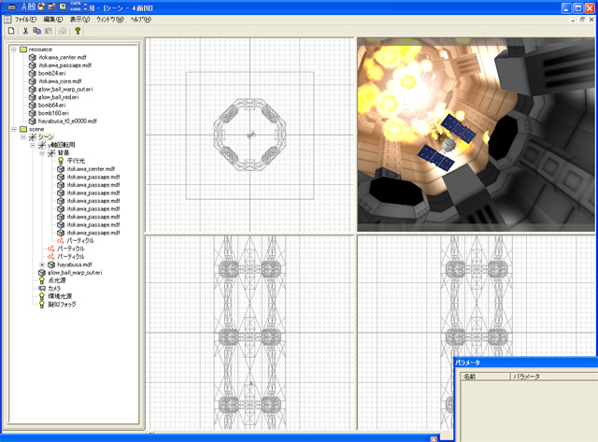Select glow_ball_warp_out.eri in scene tree
The width and height of the screenshot is (598, 442).
(75, 273)
